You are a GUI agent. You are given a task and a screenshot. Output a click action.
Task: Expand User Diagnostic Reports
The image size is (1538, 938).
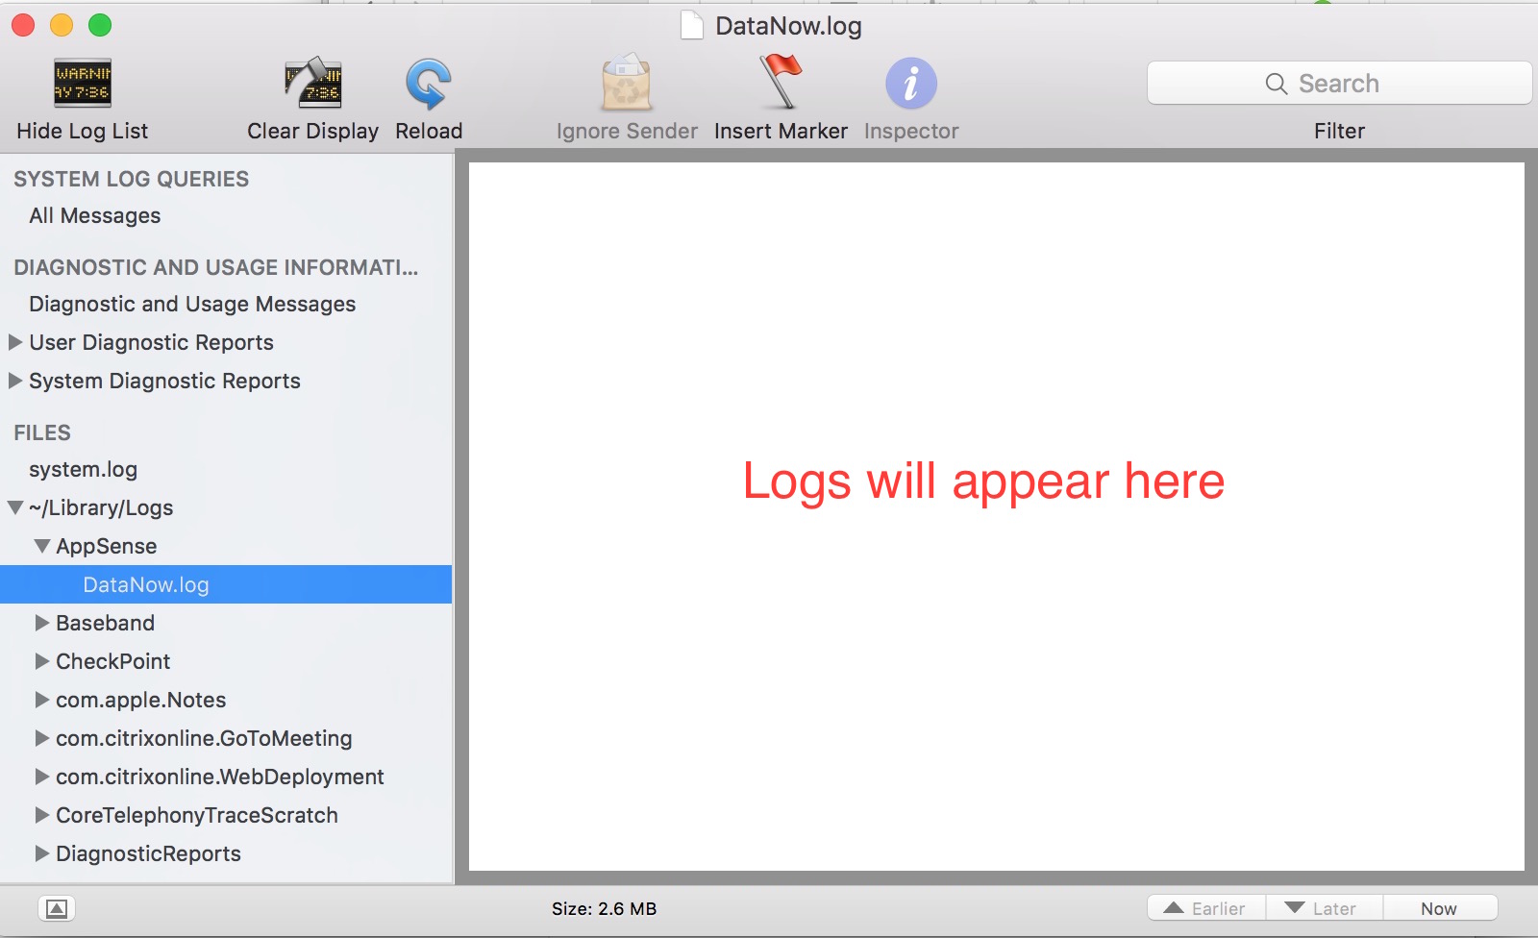point(15,342)
